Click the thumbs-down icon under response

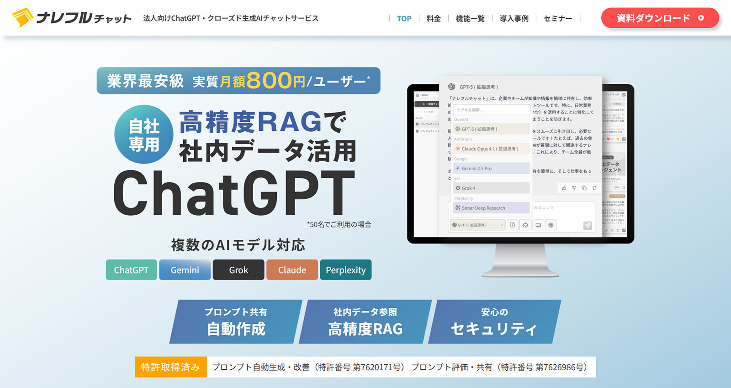click(574, 188)
